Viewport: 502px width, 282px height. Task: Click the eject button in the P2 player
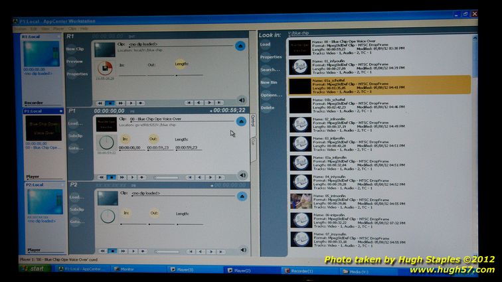(x=240, y=195)
